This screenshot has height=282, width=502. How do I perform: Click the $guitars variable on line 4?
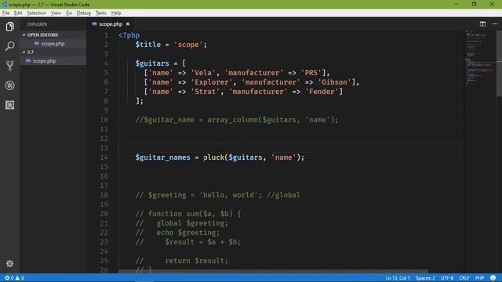(x=152, y=63)
